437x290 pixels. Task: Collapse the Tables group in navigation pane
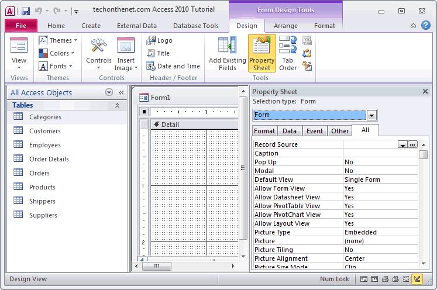117,105
